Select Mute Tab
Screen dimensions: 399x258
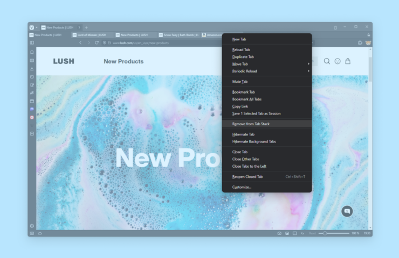point(267,82)
